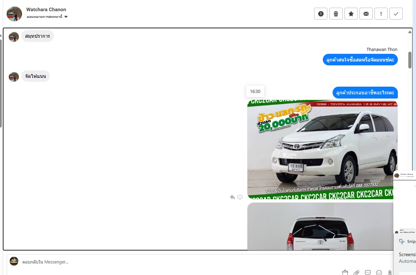The image size is (416, 275).
Task: Mark conversation unread with envelope icon
Action: pos(366,14)
